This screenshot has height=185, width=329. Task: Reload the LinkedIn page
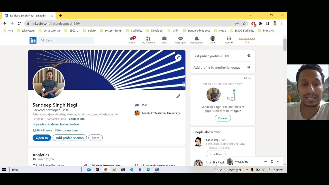(19, 23)
